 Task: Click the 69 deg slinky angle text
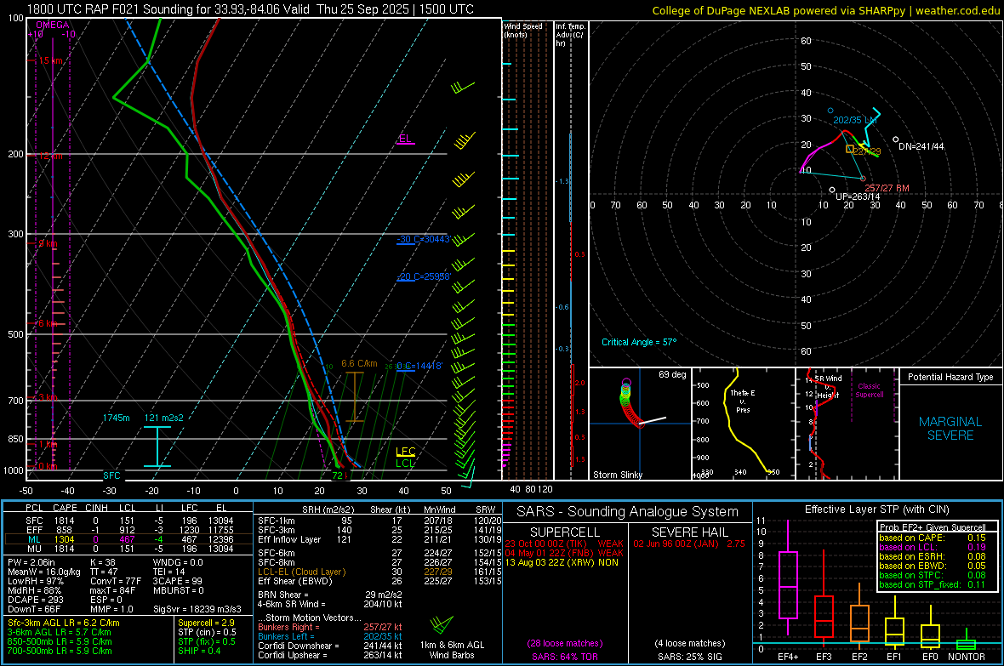click(671, 374)
